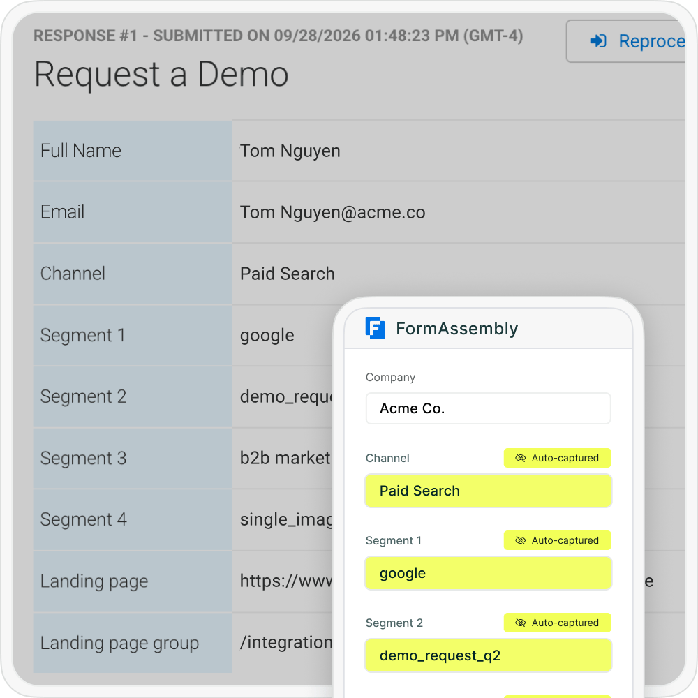Click the FormAssembly logo icon

(x=375, y=328)
